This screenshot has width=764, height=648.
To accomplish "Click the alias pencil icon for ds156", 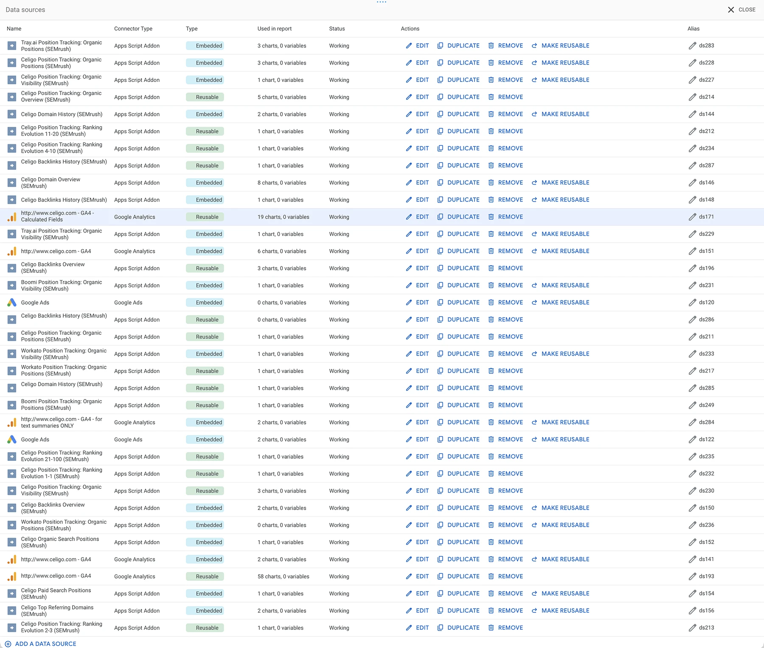I will coord(692,611).
